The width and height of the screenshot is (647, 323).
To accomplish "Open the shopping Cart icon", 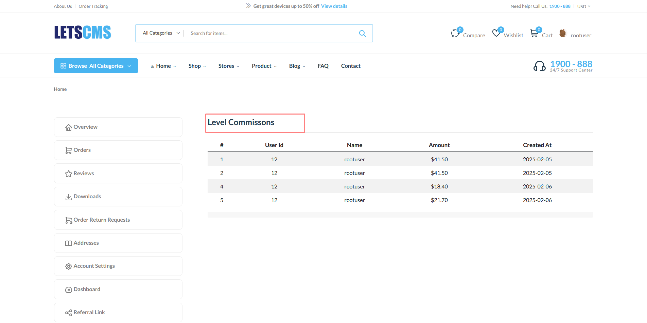I will point(534,33).
